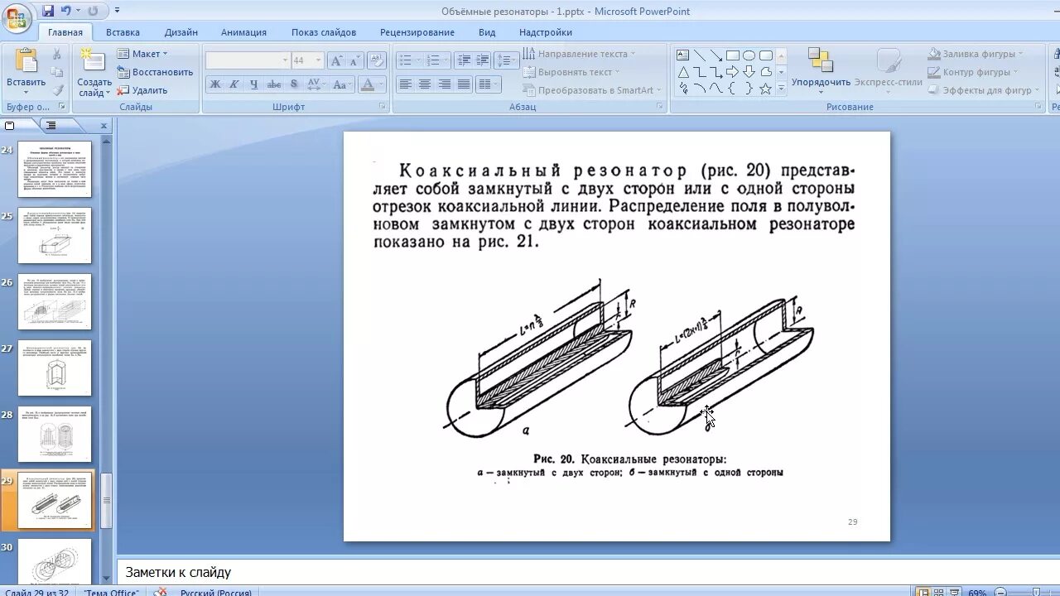Select the Format Painter brush
This screenshot has width=1060, height=596.
[x=57, y=90]
